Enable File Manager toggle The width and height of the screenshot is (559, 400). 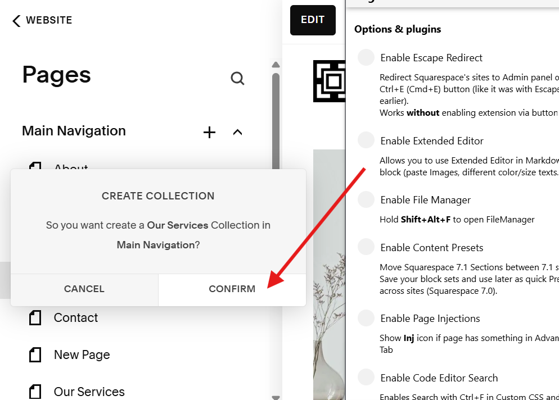point(366,199)
